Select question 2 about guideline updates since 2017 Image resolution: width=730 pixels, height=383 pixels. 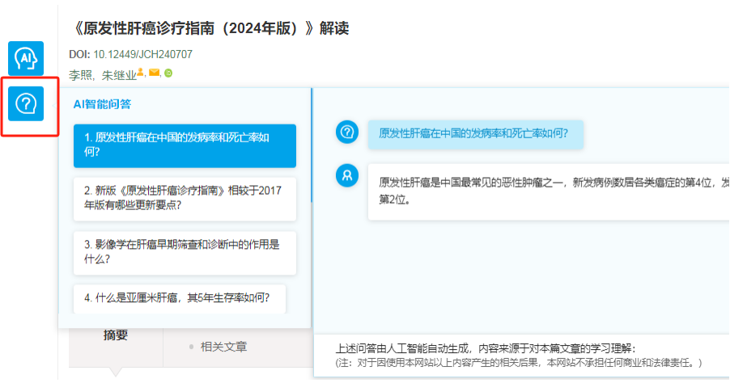(185, 199)
